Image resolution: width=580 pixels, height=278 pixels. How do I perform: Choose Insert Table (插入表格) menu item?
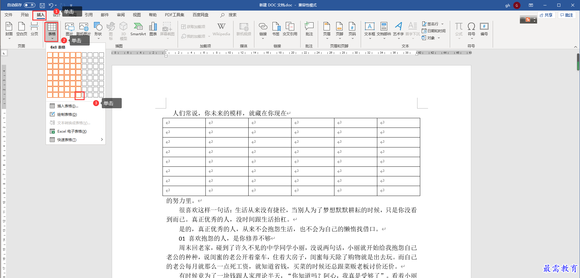tap(76, 106)
